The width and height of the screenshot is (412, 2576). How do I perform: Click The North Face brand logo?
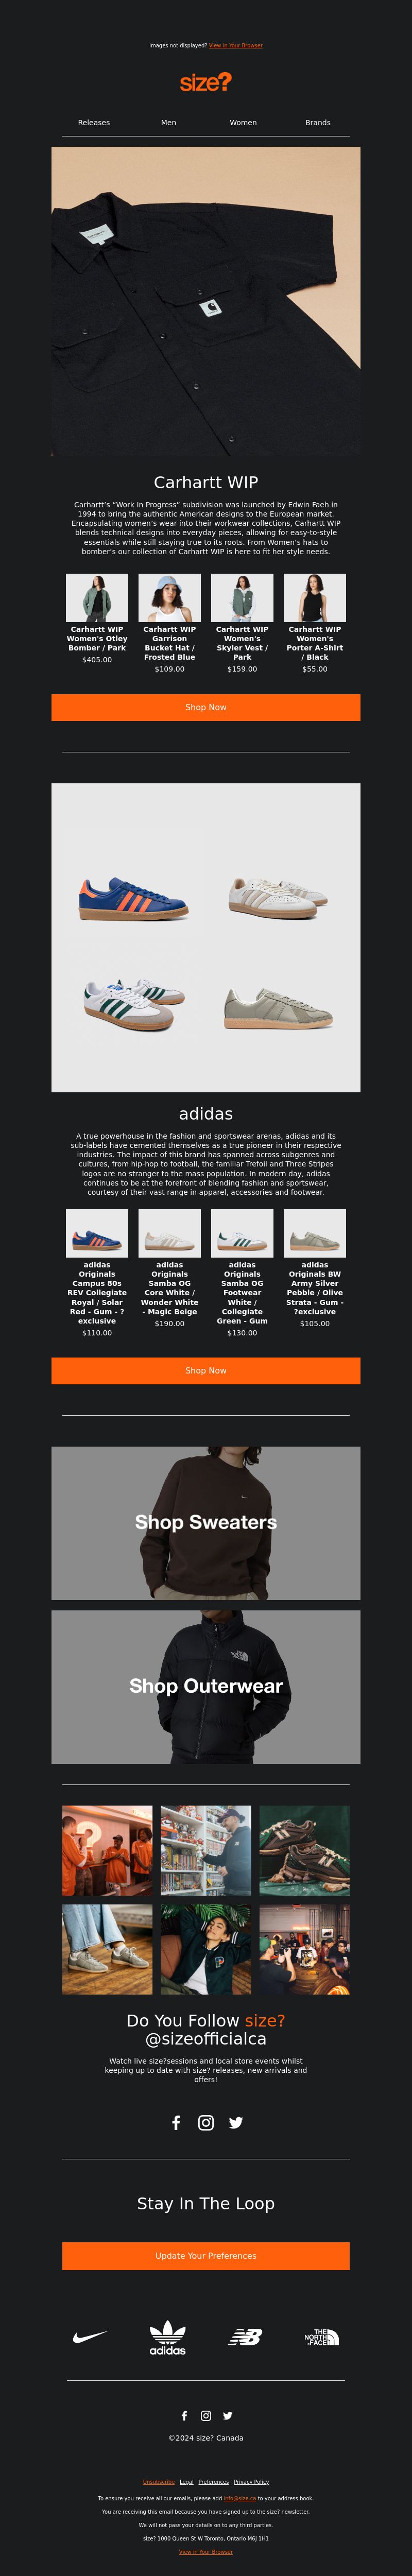click(322, 2337)
